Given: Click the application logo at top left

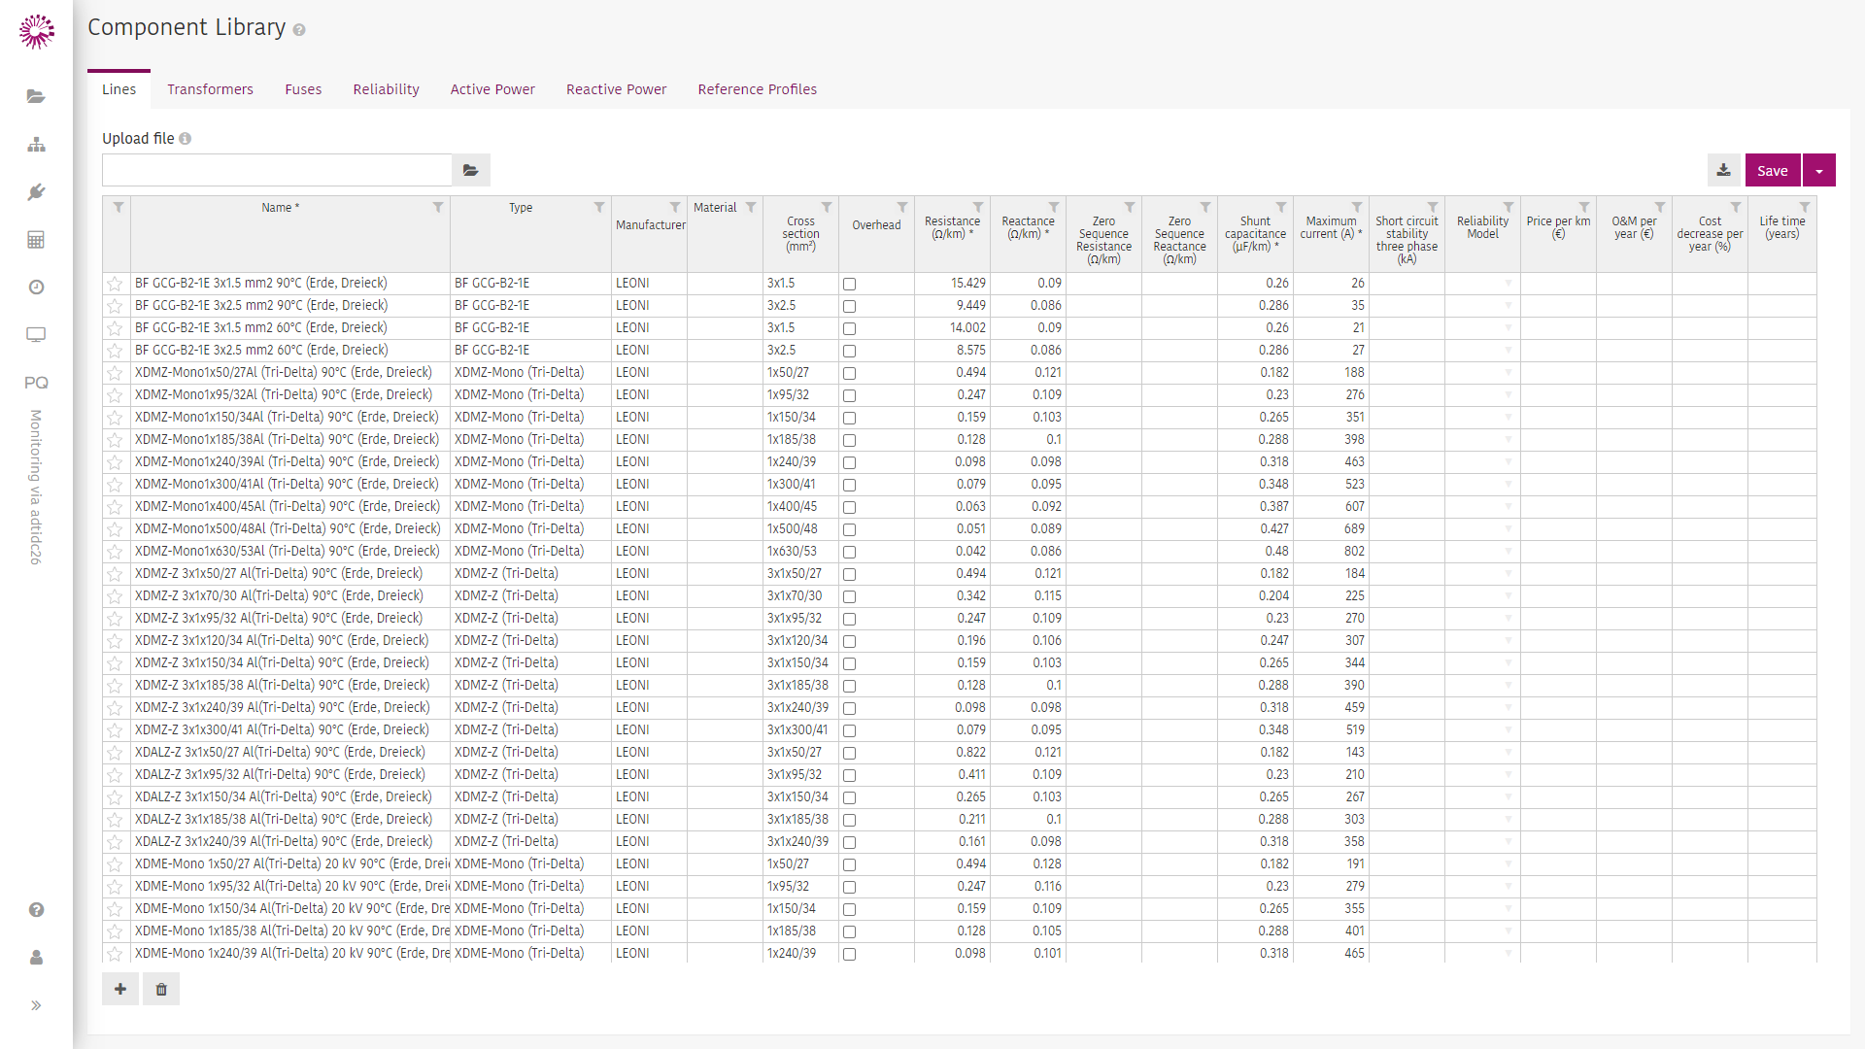Looking at the screenshot, I should coord(37,32).
